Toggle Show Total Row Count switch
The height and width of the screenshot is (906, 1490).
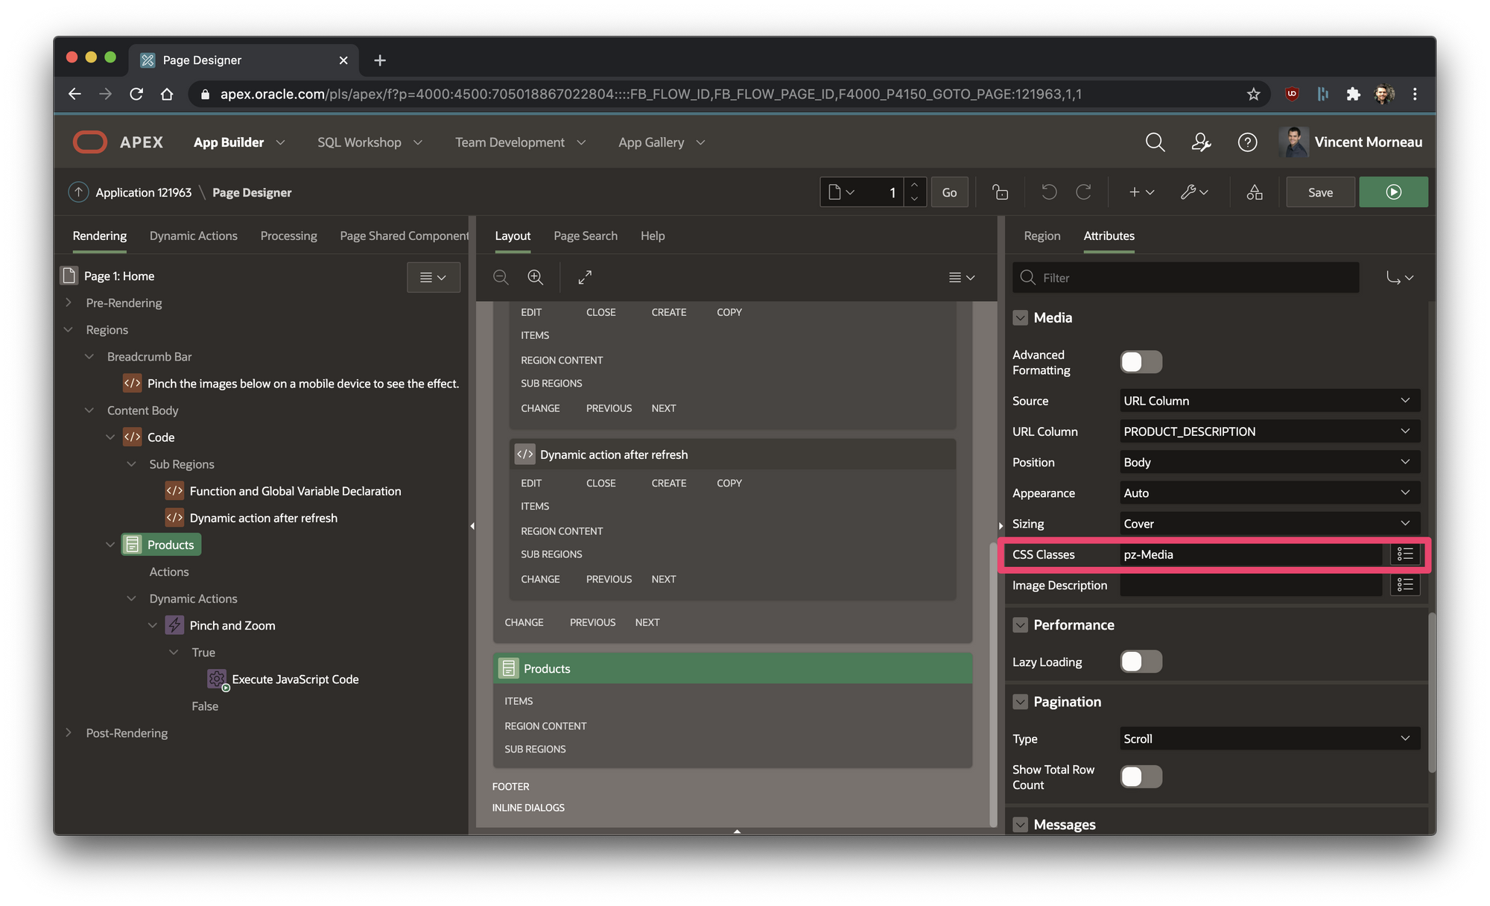[x=1141, y=777]
